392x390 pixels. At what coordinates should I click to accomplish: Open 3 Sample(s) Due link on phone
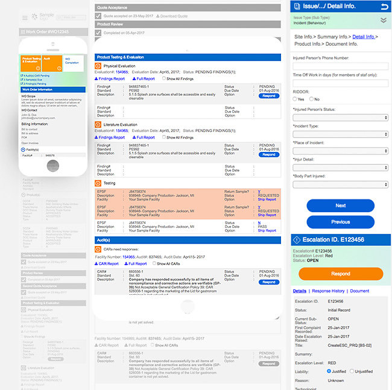coord(31,80)
